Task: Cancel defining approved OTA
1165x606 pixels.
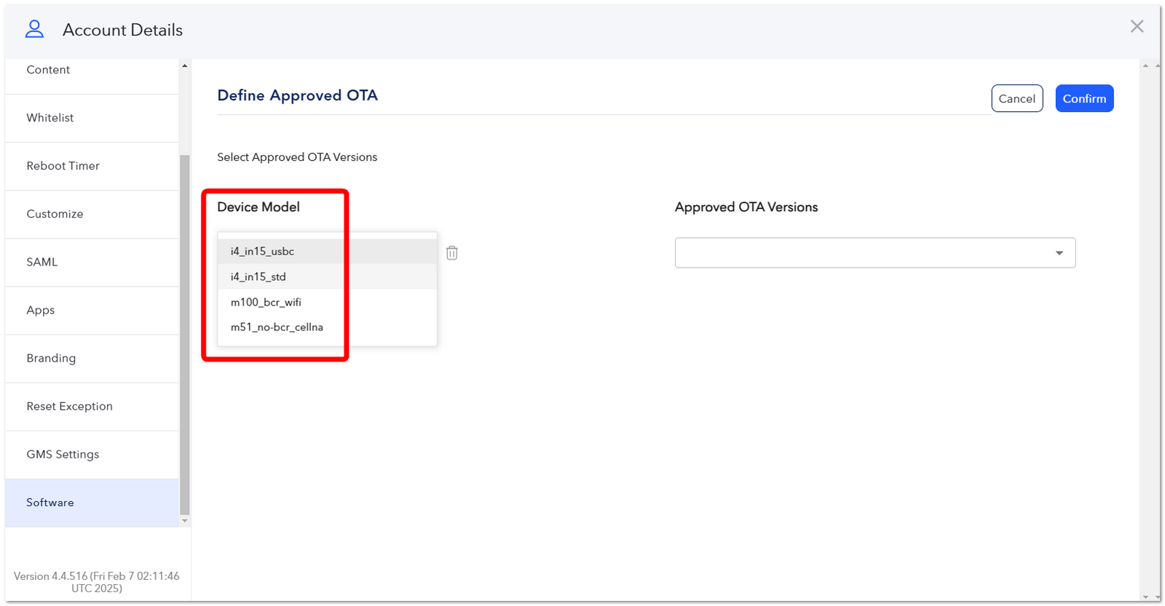Action: pos(1016,98)
